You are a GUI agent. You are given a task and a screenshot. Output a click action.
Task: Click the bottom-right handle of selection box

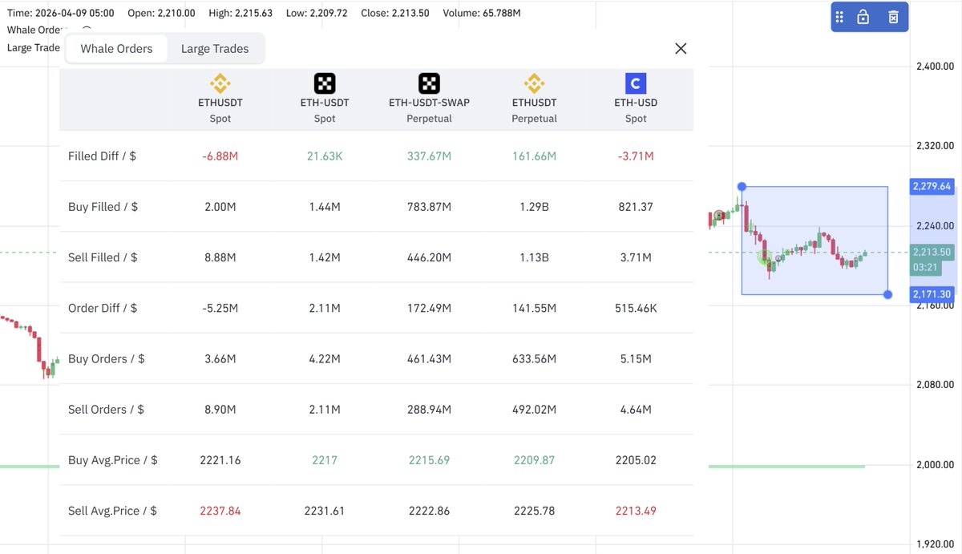tap(887, 294)
